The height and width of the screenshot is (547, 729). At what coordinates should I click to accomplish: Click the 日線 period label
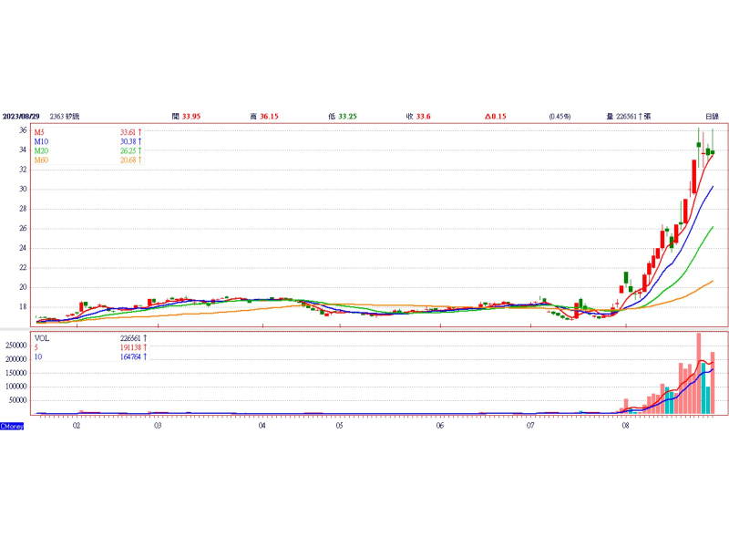click(712, 117)
